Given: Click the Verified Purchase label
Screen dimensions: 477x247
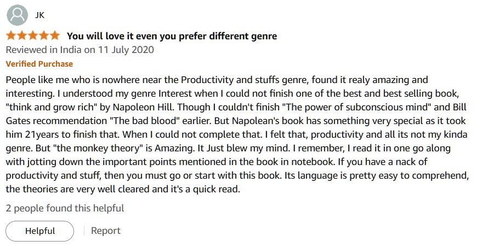Looking at the screenshot, I should pos(39,64).
